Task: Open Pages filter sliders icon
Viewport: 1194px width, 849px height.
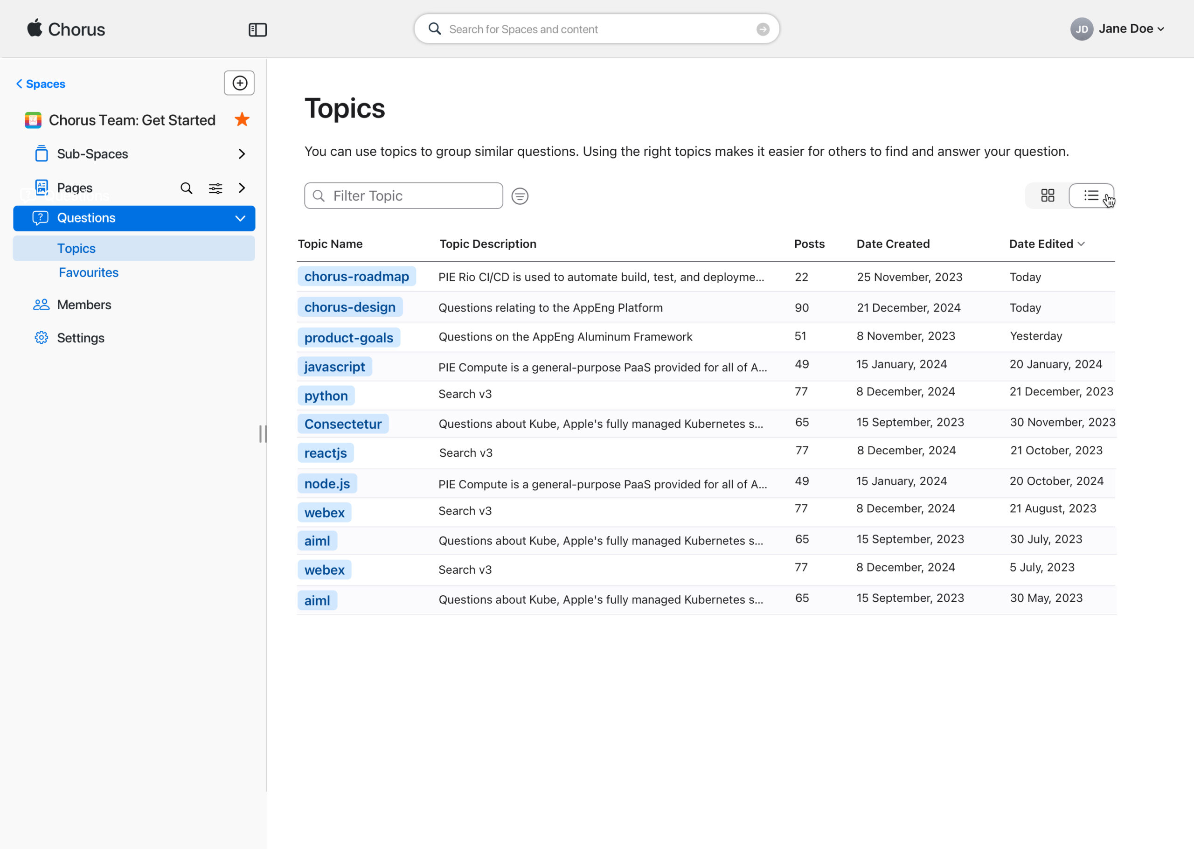Action: pyautogui.click(x=215, y=188)
